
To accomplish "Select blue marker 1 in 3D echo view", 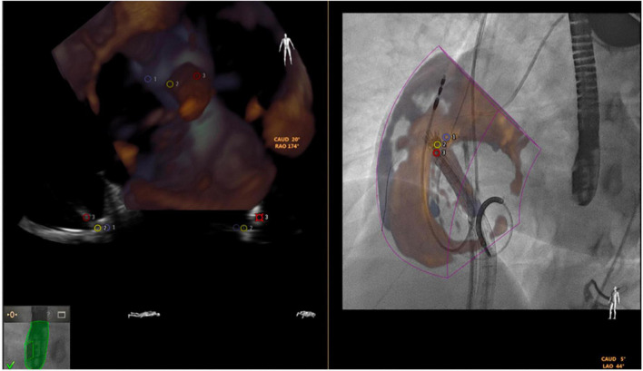I will (148, 79).
